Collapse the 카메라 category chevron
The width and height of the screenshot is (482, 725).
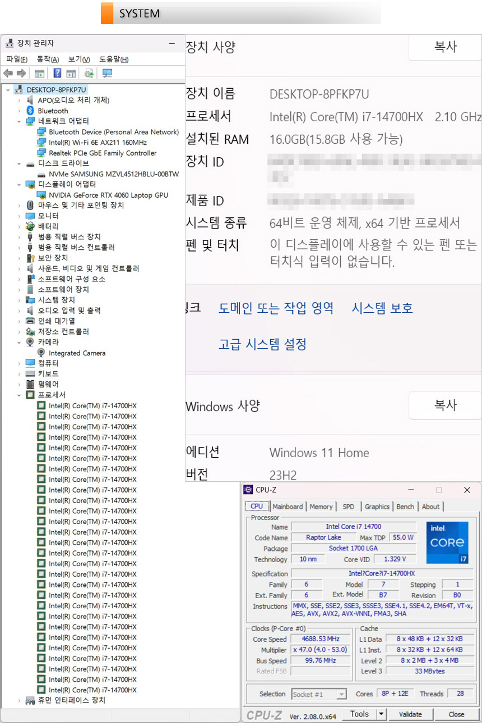[19, 342]
